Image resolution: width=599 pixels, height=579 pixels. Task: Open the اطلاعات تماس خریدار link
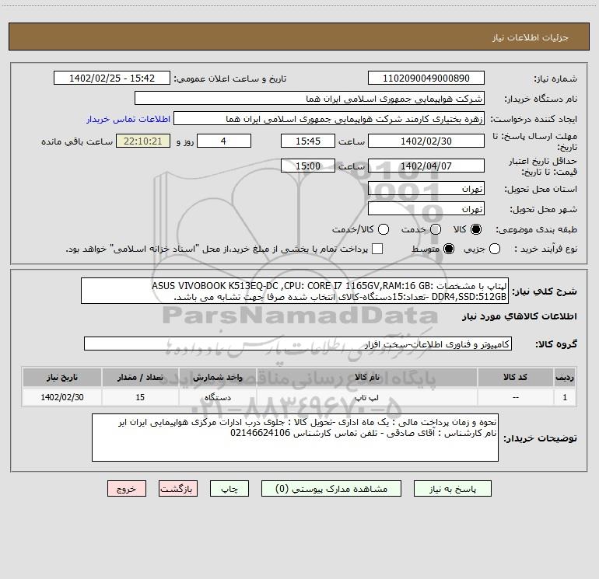click(127, 120)
